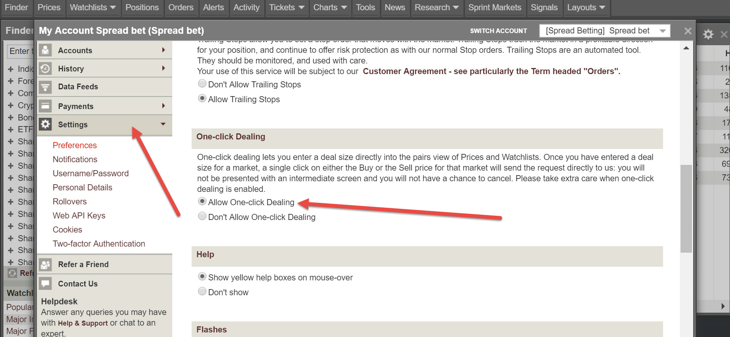This screenshot has width=730, height=337.
Task: Open the Customer Agreement link
Action: (x=491, y=71)
